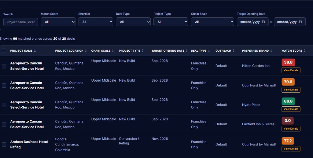Screen dimensions: 313x158
Task: Open the Match Score filter dropdown
Action: pyautogui.click(x=58, y=22)
